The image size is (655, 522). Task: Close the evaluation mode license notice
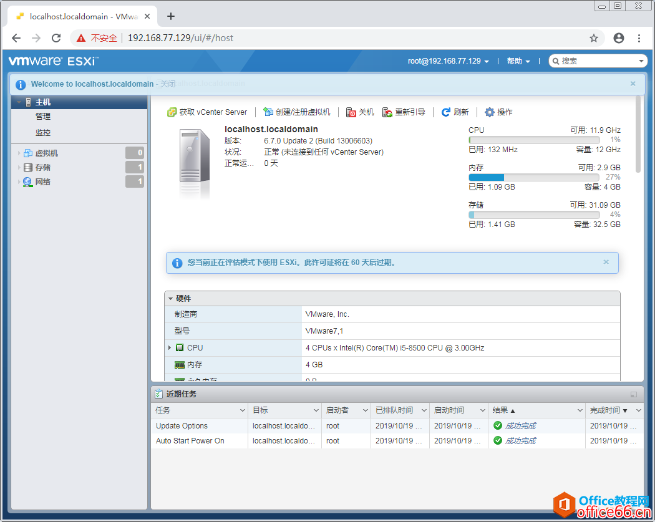(606, 262)
